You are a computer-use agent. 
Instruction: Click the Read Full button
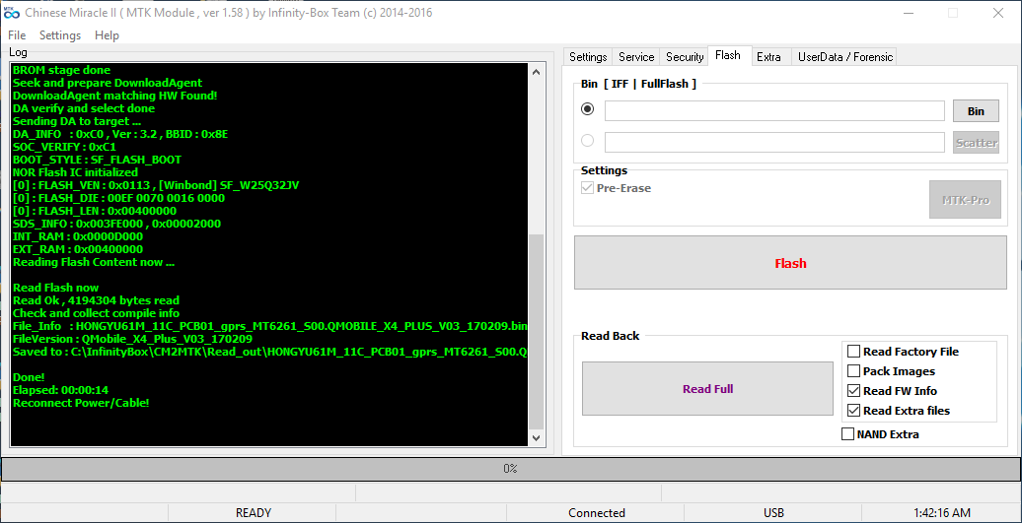tap(707, 389)
